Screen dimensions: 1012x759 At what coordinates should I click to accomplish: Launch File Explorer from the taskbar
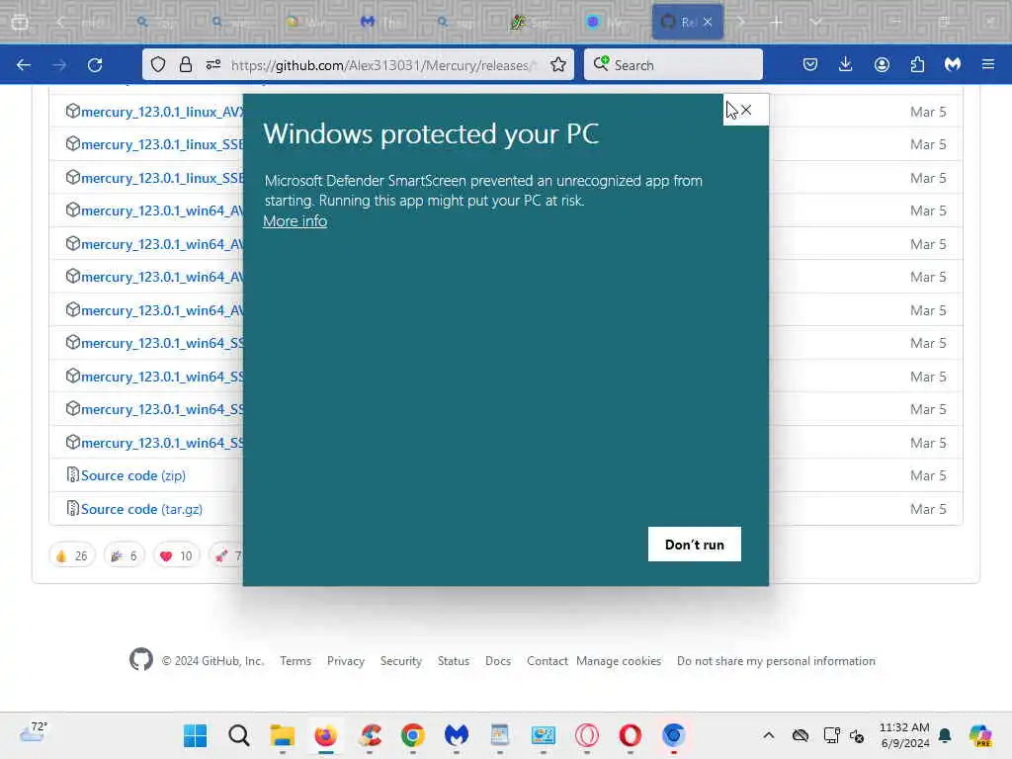(x=282, y=735)
